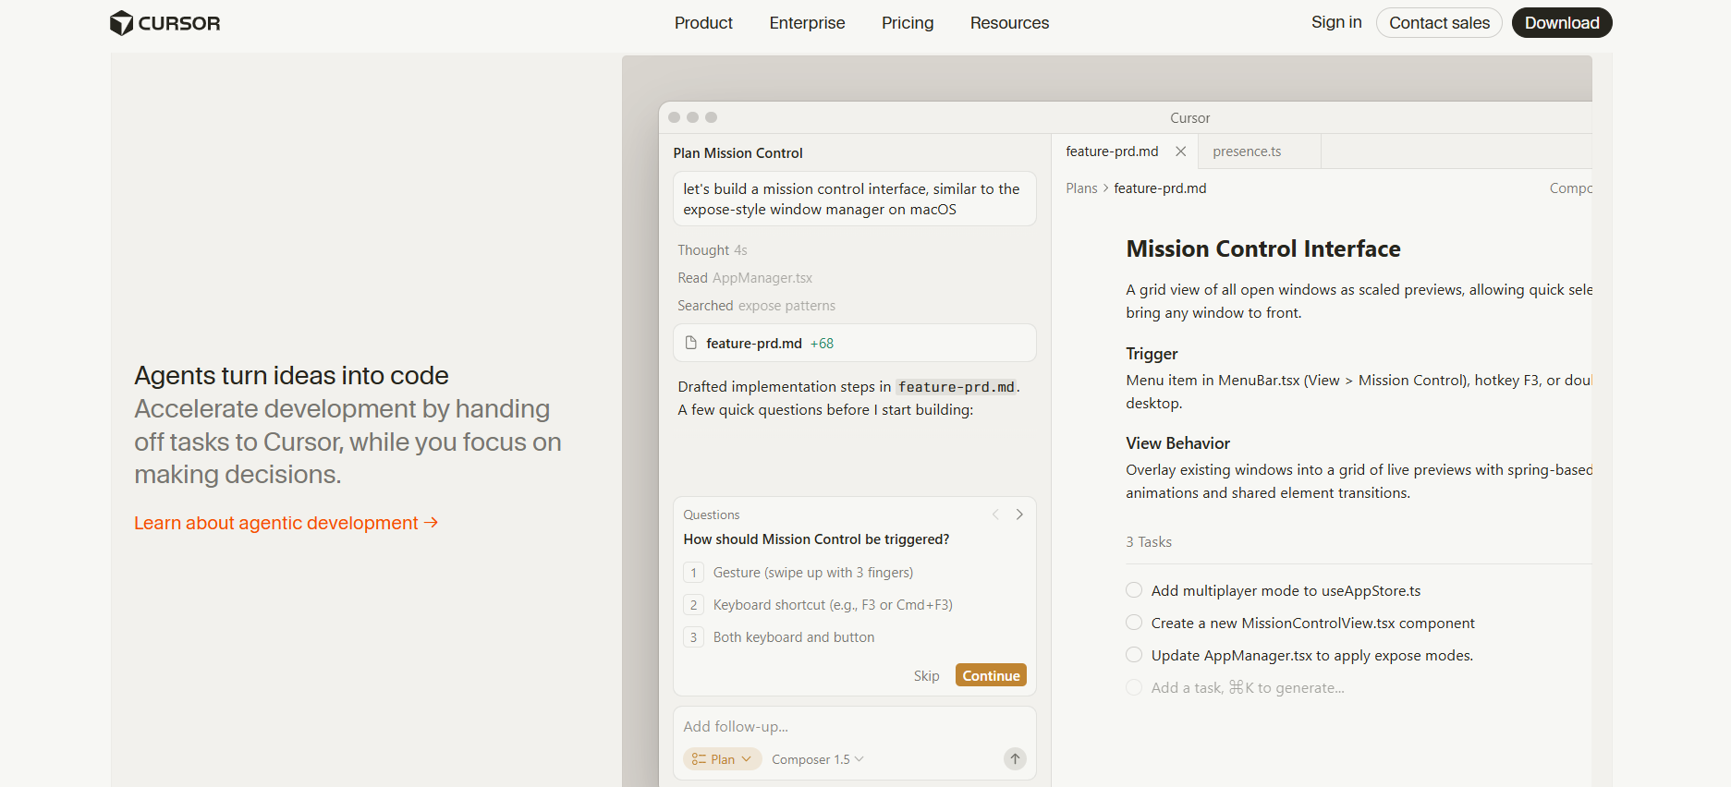1731x787 pixels.
Task: Click the View Behavior section heading
Action: [1177, 443]
